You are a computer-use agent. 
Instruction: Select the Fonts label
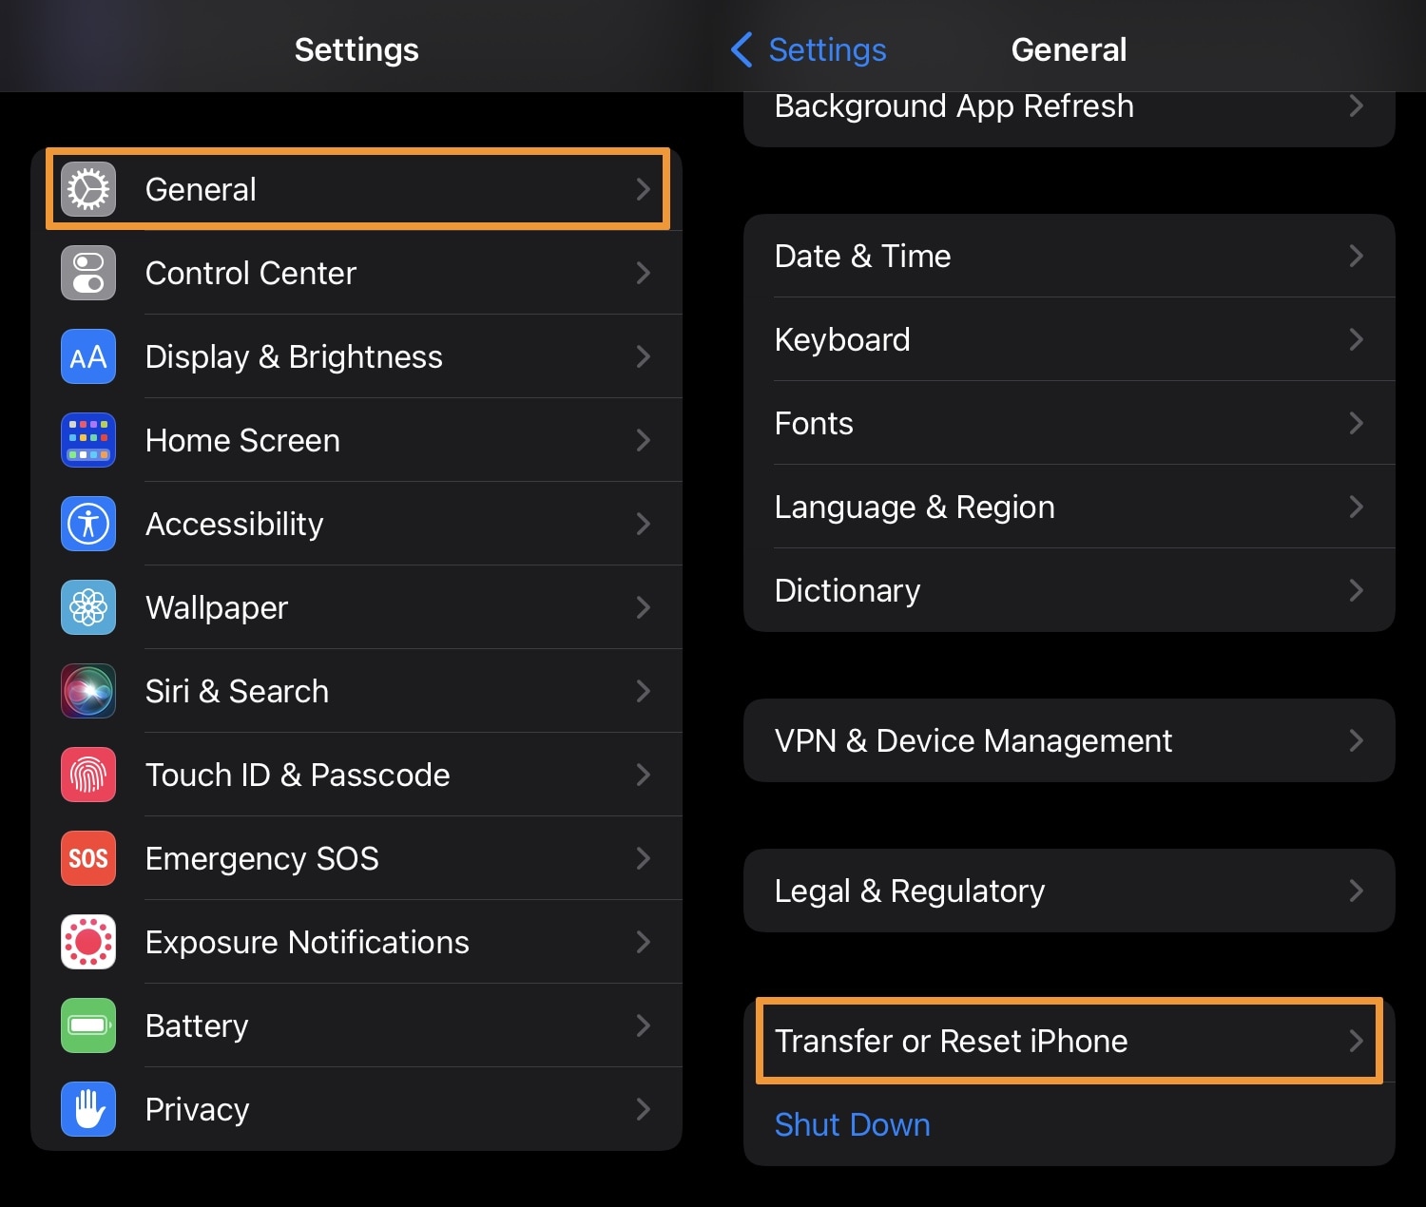coord(814,423)
